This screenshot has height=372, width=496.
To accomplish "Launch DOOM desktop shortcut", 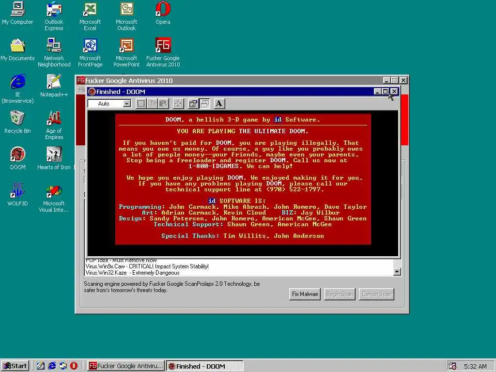I will [17, 158].
